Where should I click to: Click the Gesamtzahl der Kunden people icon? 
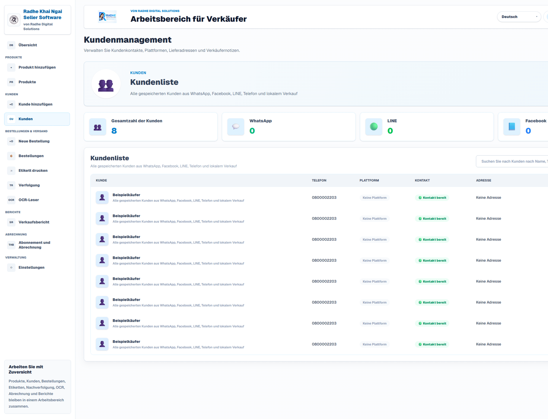point(98,127)
